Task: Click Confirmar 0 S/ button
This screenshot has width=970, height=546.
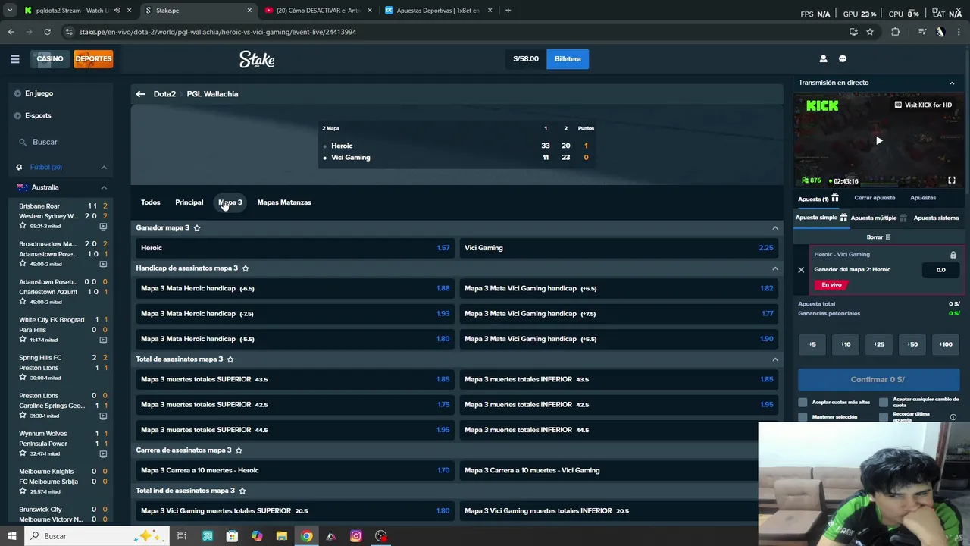Action: click(x=878, y=379)
